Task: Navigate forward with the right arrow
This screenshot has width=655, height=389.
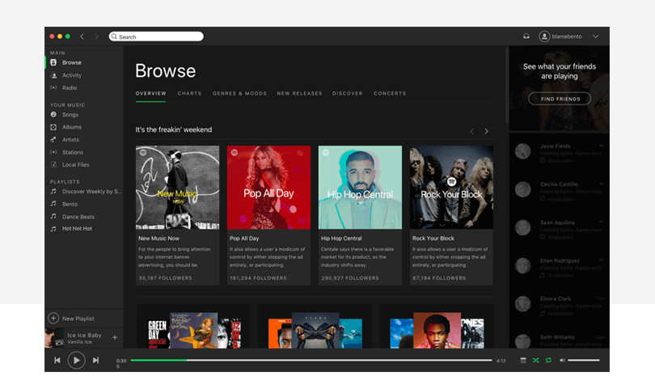Action: 96,36
